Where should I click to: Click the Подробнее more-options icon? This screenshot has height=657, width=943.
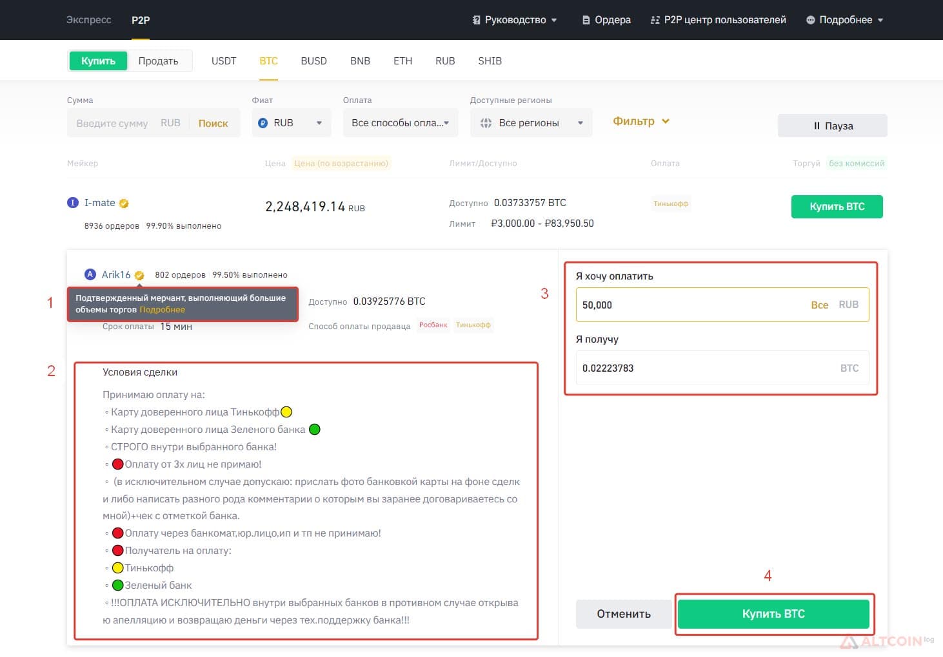[x=811, y=20]
